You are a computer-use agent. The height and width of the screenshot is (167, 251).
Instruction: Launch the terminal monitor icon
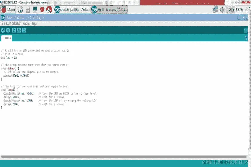35,10
